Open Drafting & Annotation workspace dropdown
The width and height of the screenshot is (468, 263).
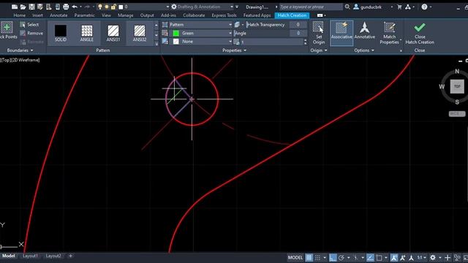tap(232, 7)
